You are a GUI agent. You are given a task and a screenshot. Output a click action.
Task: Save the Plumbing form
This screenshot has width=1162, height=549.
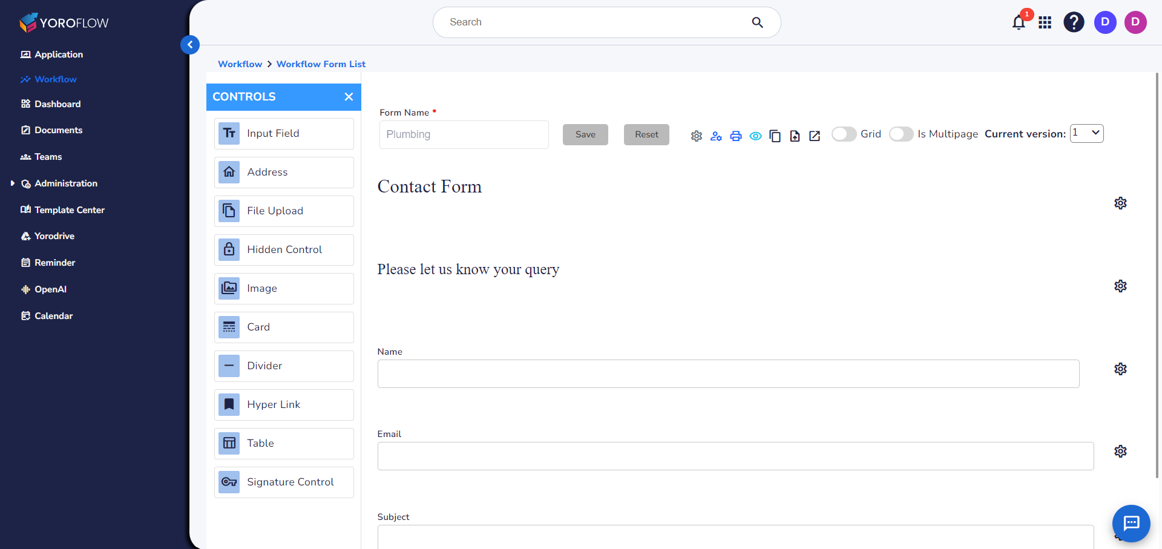pyautogui.click(x=585, y=134)
